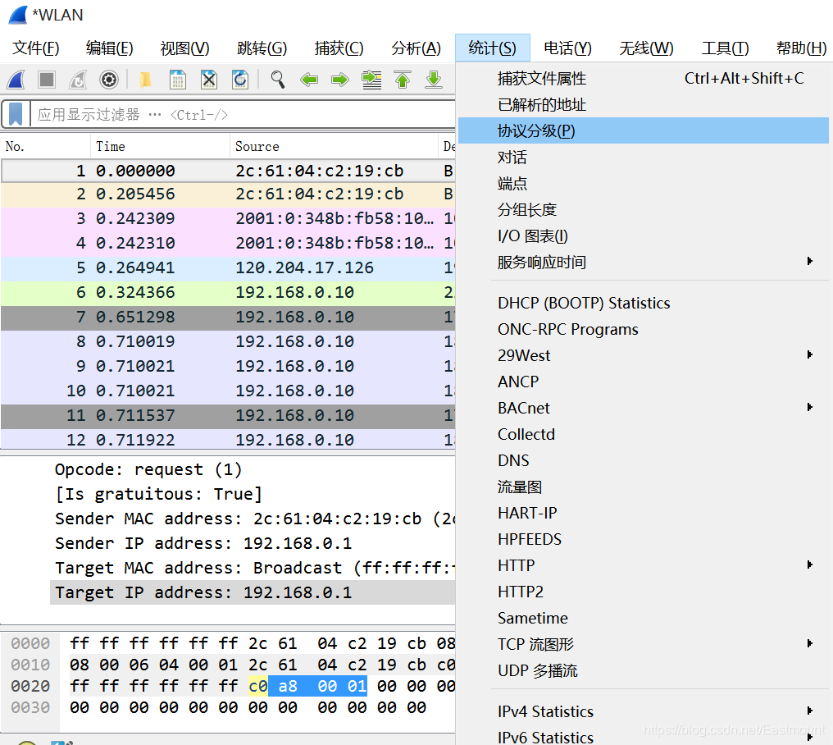Select DHCP (BOOTP) Statistics entry
This screenshot has height=745, width=833.
pos(644,303)
